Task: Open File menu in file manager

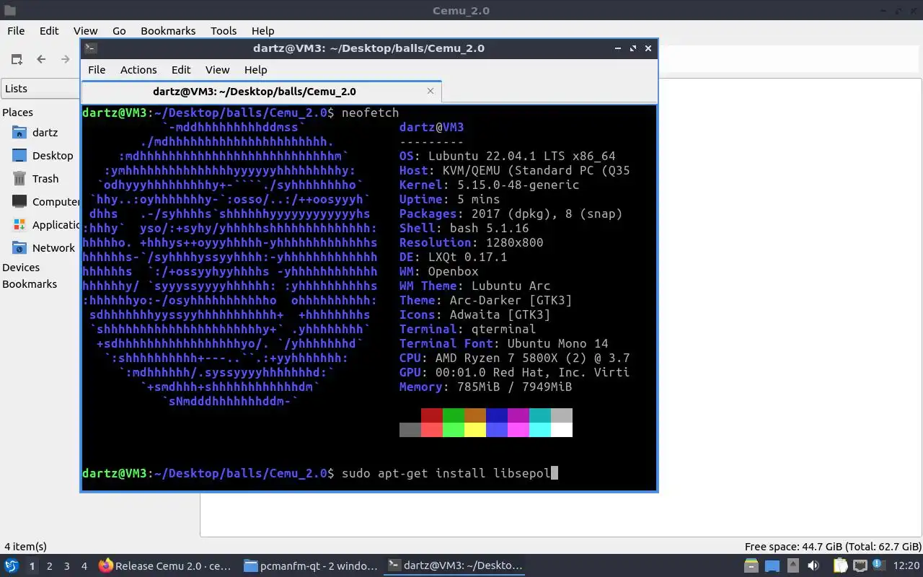Action: 16,30
